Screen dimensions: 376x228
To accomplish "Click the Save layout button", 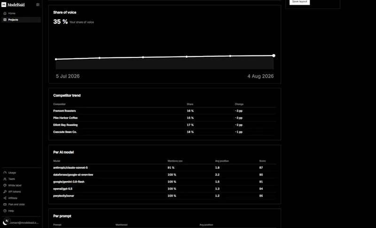I will (x=299, y=2).
